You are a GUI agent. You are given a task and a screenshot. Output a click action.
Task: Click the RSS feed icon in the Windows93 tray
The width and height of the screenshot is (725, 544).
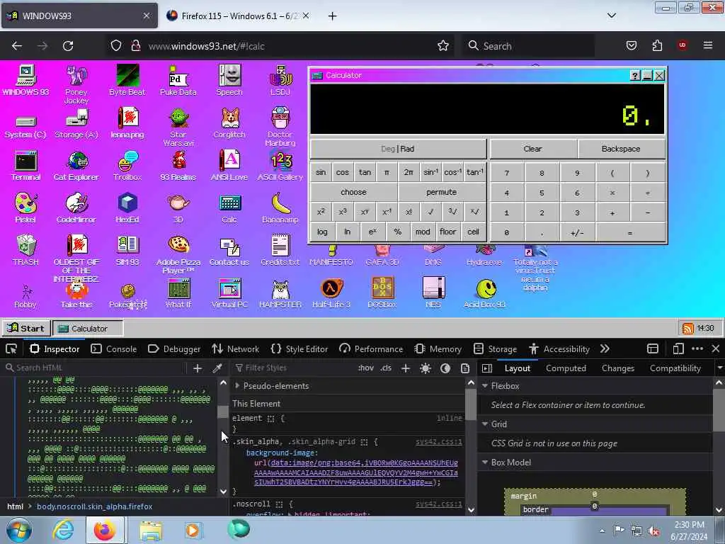[x=688, y=329]
